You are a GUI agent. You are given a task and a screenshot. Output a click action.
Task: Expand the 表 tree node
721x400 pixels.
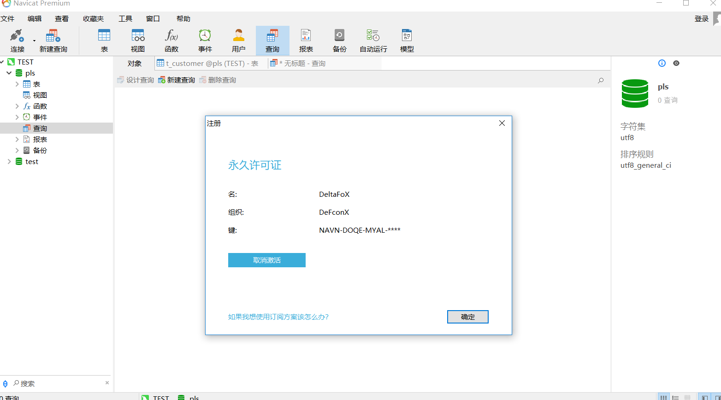[17, 84]
